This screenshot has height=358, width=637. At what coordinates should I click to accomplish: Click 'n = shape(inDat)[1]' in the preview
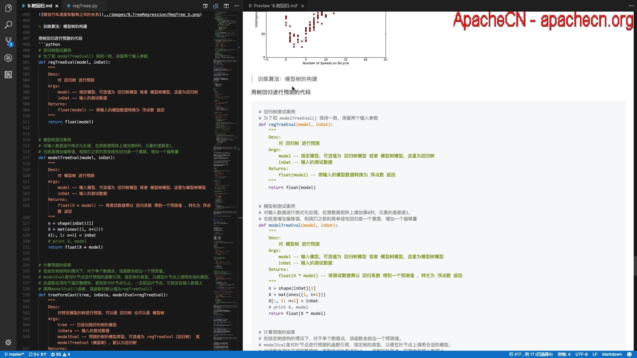pyautogui.click(x=292, y=288)
